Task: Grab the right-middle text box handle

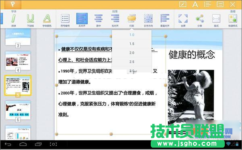Action: pos(166,85)
